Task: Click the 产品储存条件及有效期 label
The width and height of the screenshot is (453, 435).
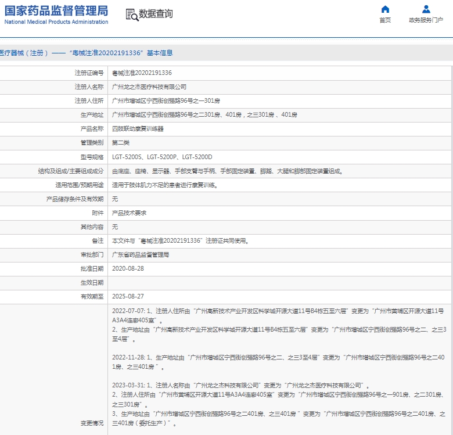Action: coord(75,199)
